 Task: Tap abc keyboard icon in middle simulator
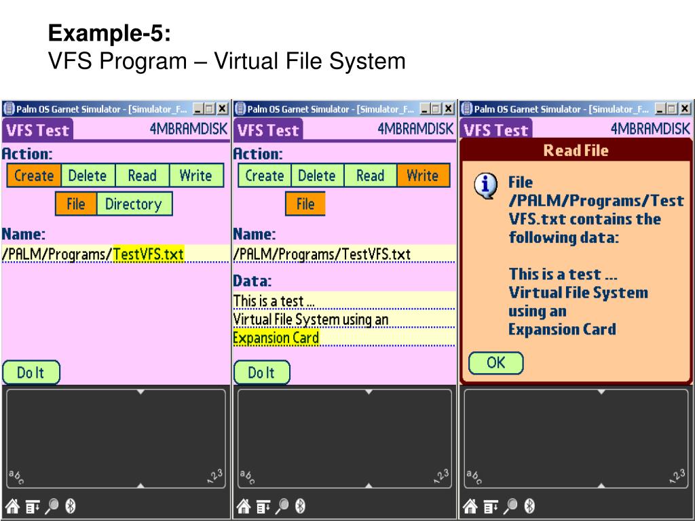point(246,477)
